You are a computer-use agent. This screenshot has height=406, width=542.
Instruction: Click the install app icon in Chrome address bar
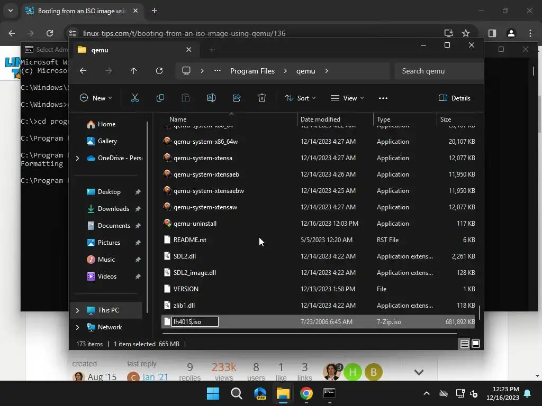click(448, 33)
